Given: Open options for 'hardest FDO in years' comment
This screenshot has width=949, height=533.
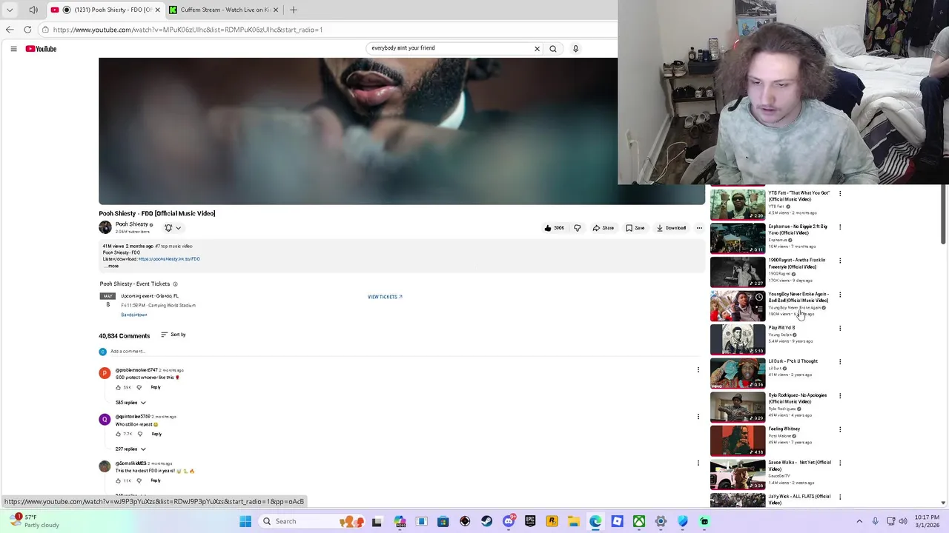Looking at the screenshot, I should 698,463.
